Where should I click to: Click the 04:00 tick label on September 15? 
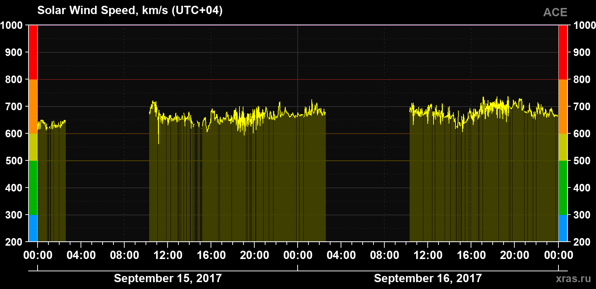[81, 255]
